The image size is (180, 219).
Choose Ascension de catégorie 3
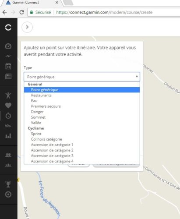[82, 156]
